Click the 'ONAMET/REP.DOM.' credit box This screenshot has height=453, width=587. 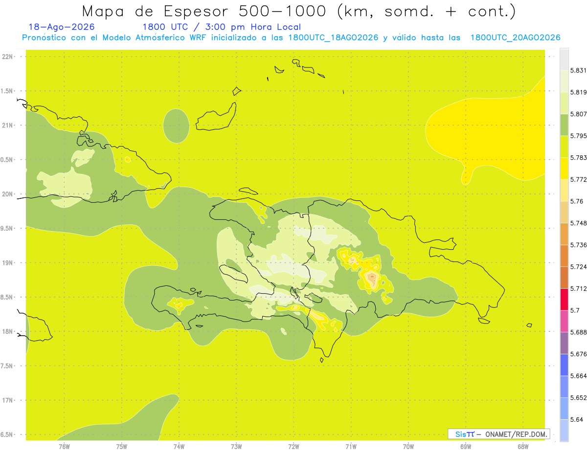tap(499, 434)
